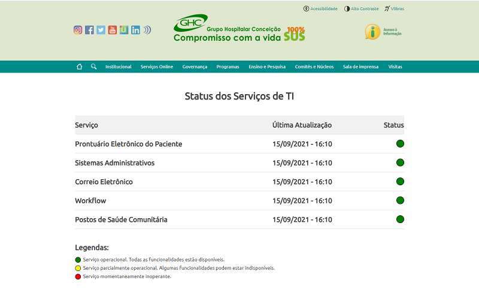Open the LinkedIn icon
The width and height of the screenshot is (479, 298).
pos(135,30)
